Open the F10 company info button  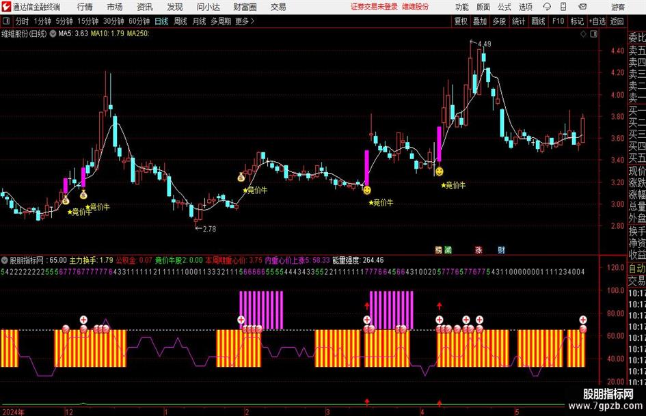[x=558, y=21]
